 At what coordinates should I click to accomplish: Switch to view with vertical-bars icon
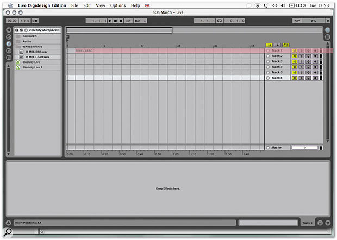click(x=328, y=37)
